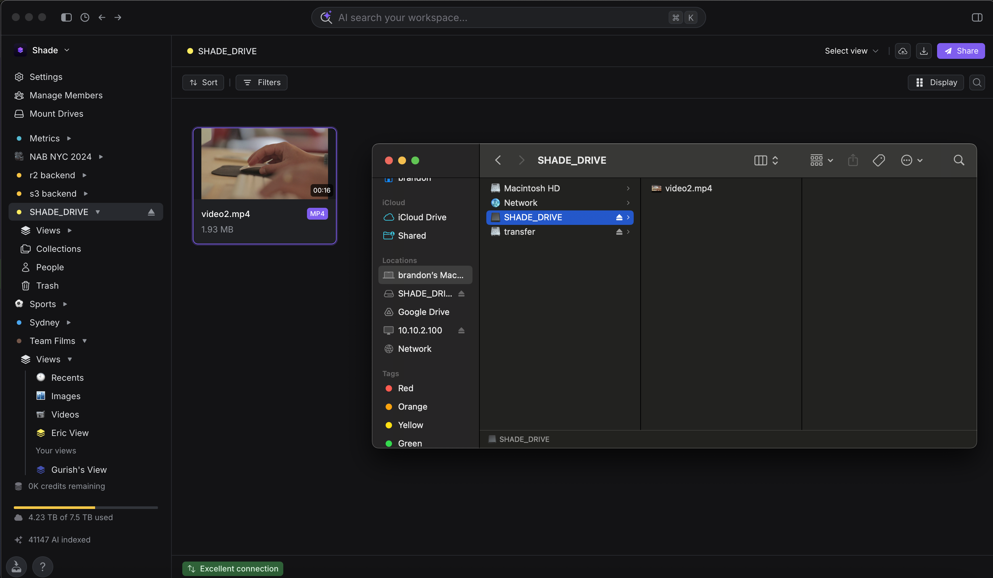Open the help question mark button
The image size is (993, 578).
42,566
